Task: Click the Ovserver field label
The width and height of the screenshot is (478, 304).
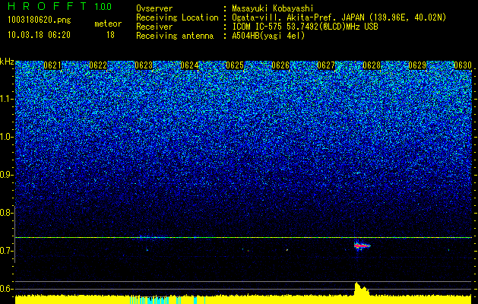Action: point(154,8)
